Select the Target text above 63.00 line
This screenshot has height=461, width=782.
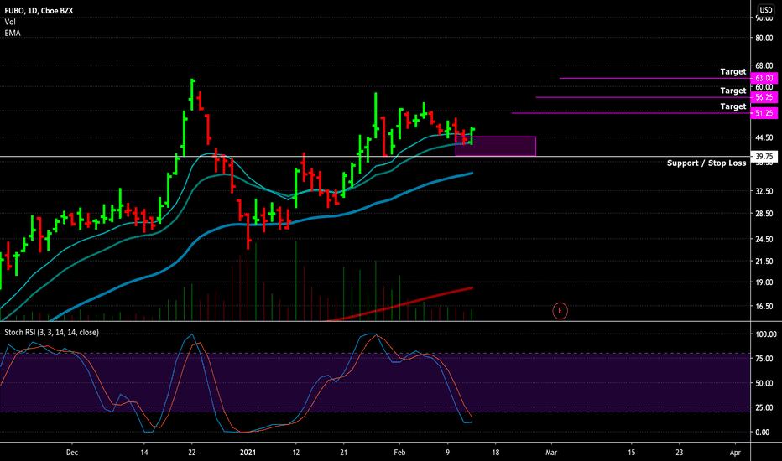[733, 72]
